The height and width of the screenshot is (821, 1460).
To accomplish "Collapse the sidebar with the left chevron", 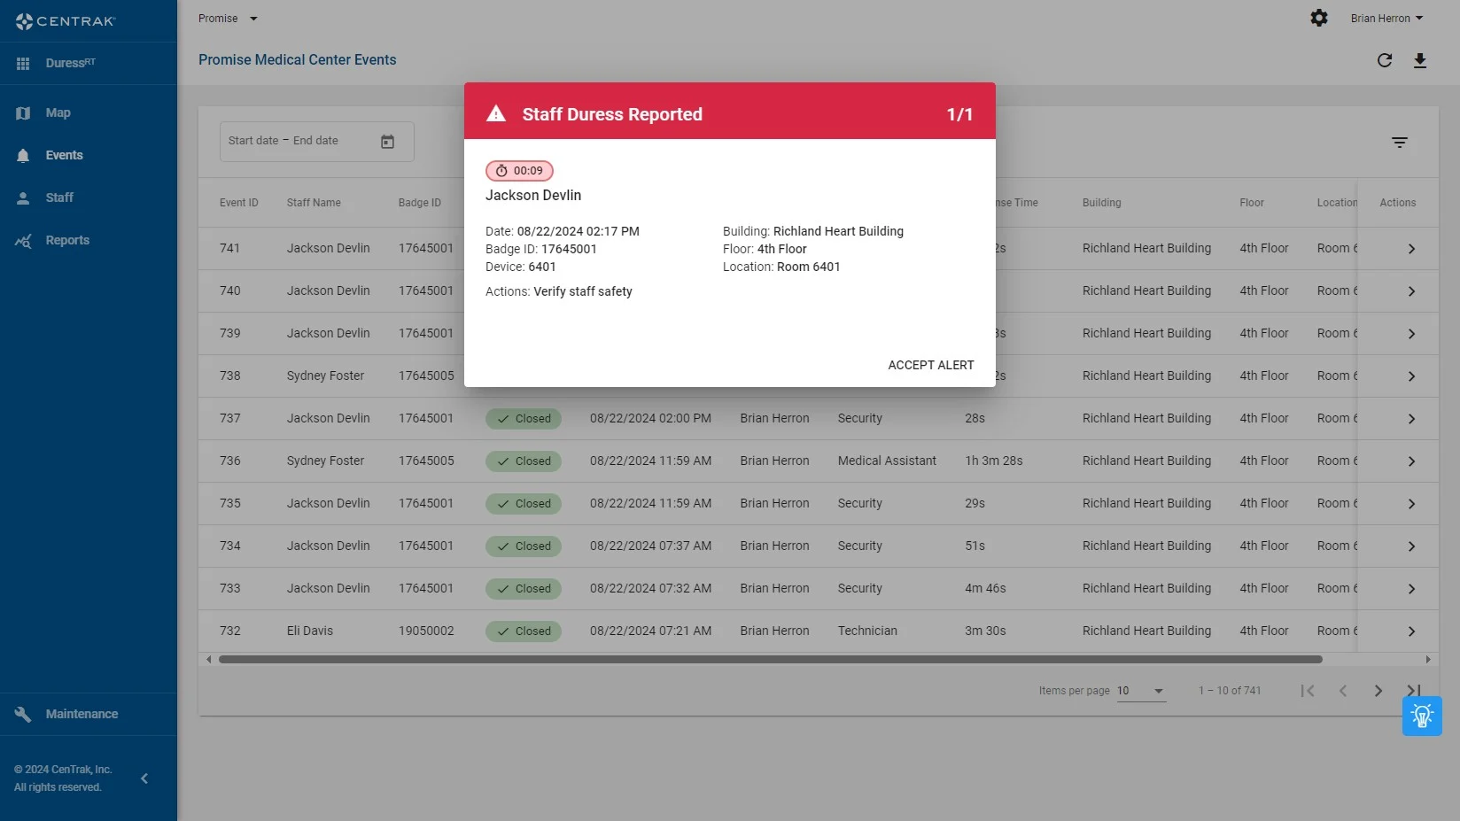I will (x=144, y=778).
